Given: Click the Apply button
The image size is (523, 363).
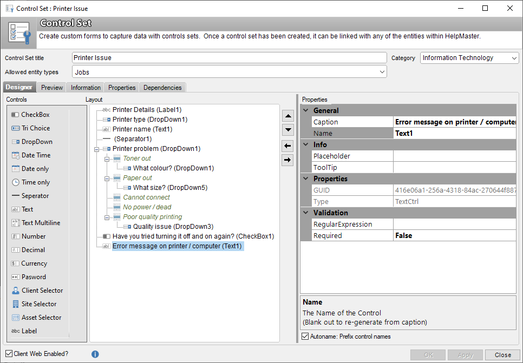Looking at the screenshot, I should pos(465,355).
